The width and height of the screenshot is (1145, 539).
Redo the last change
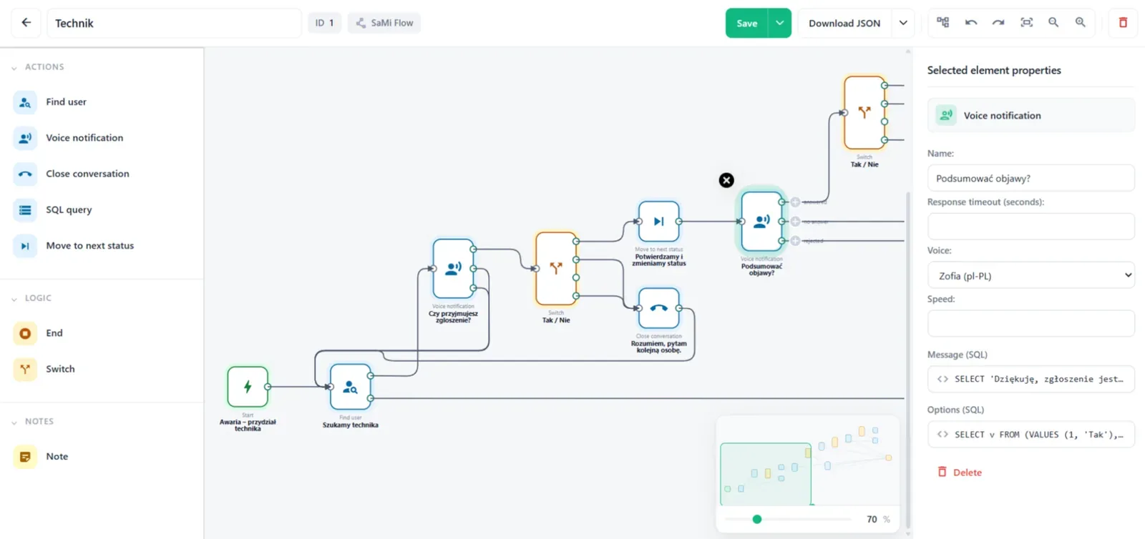tap(998, 23)
